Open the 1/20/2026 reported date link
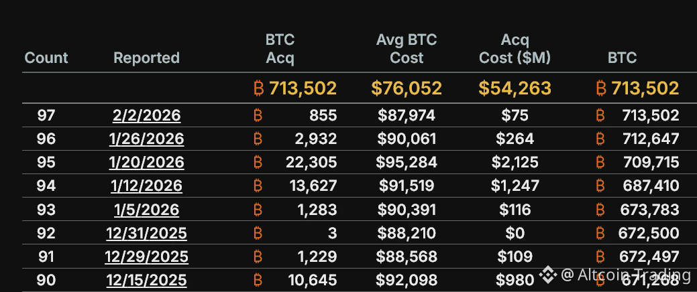697x292 pixels. click(146, 162)
